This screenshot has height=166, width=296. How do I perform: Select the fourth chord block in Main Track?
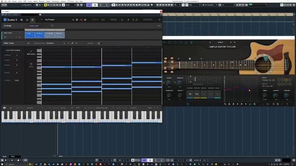60,35
